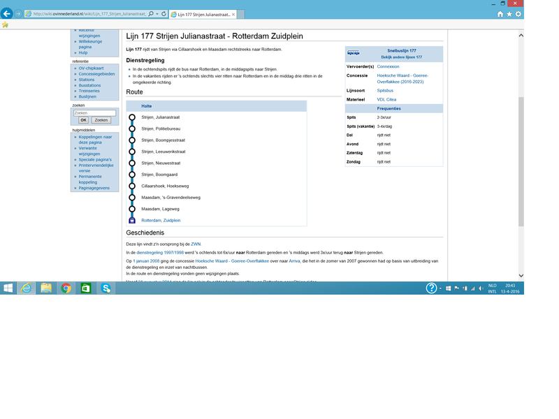The image size is (559, 419).
Task: Open File Explorer from taskbar
Action: tap(46, 288)
